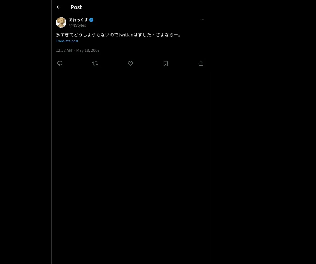Click the Translate post link
Image resolution: width=316 pixels, height=264 pixels.
(67, 41)
